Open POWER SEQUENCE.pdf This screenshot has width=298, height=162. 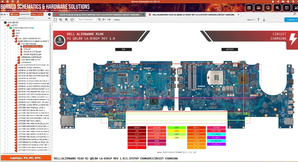tap(32, 55)
